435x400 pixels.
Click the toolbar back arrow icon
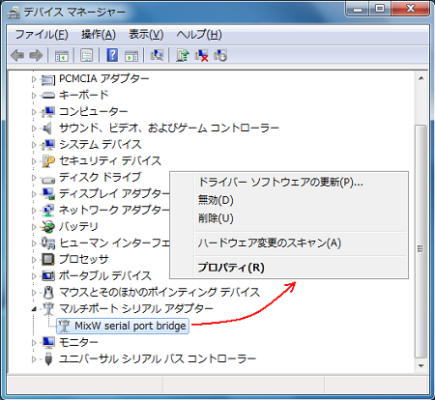[17, 55]
